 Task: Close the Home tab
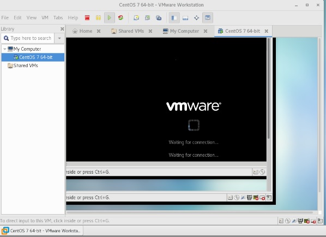pyautogui.click(x=99, y=31)
